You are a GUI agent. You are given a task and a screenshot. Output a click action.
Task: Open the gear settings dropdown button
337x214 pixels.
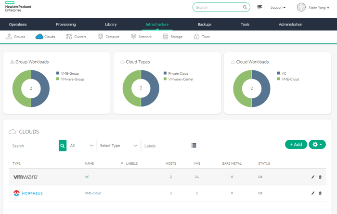[x=317, y=145]
